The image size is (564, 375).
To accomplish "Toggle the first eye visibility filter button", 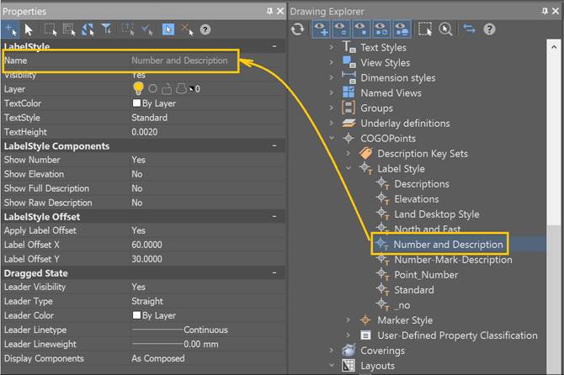I will [325, 29].
